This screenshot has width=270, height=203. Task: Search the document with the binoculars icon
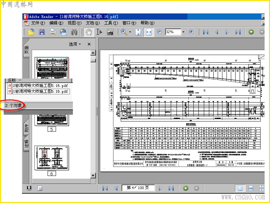click(74, 32)
